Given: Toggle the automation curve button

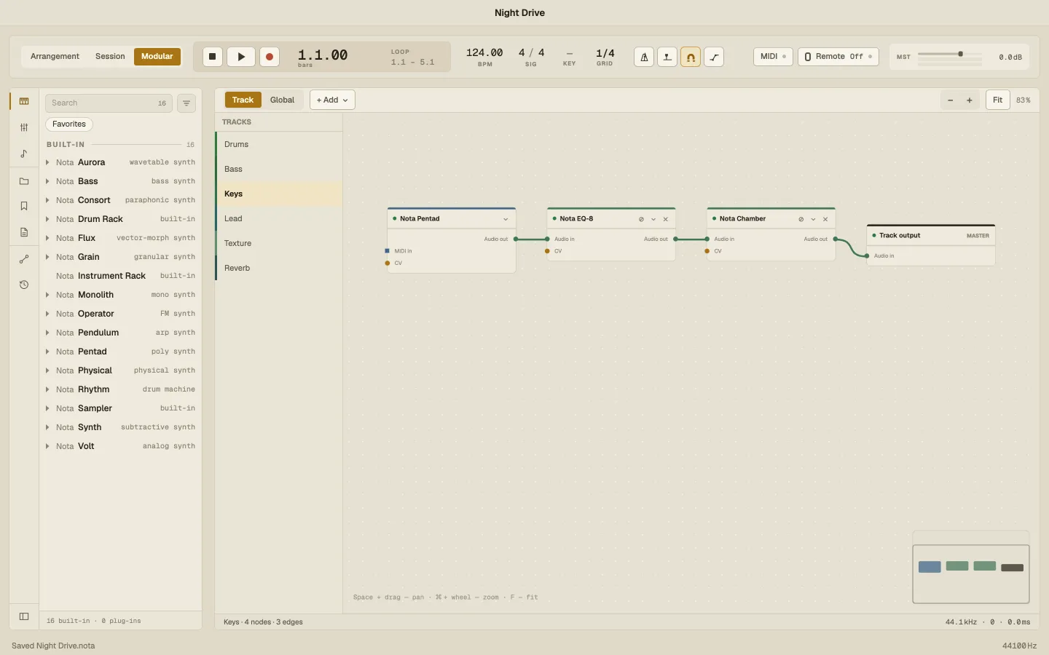Looking at the screenshot, I should click(714, 57).
